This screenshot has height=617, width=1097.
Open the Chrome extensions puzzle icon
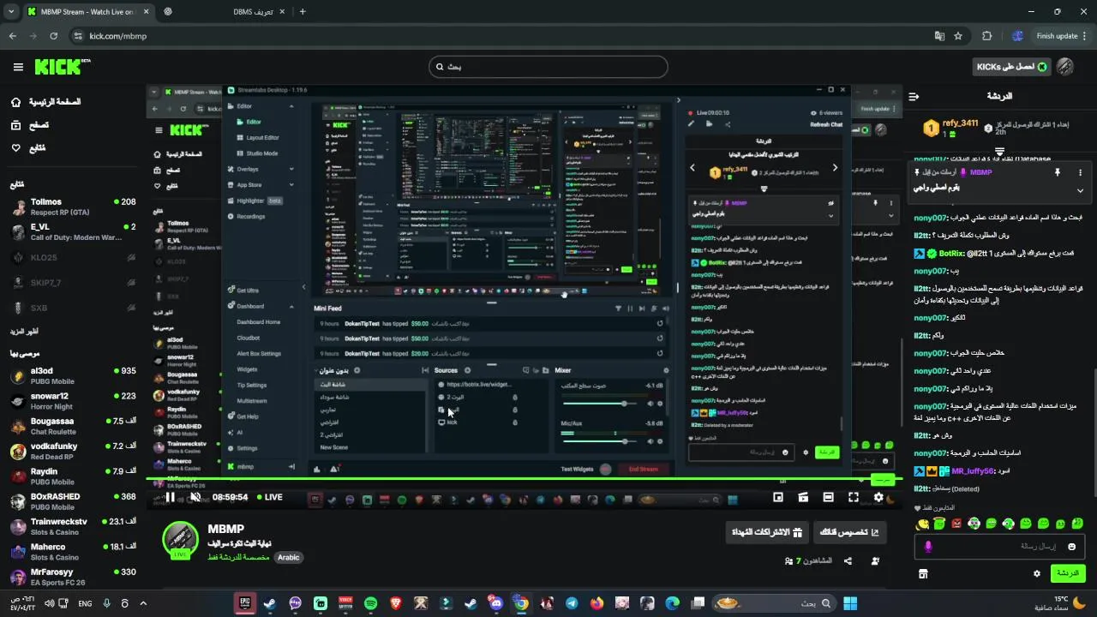[986, 36]
